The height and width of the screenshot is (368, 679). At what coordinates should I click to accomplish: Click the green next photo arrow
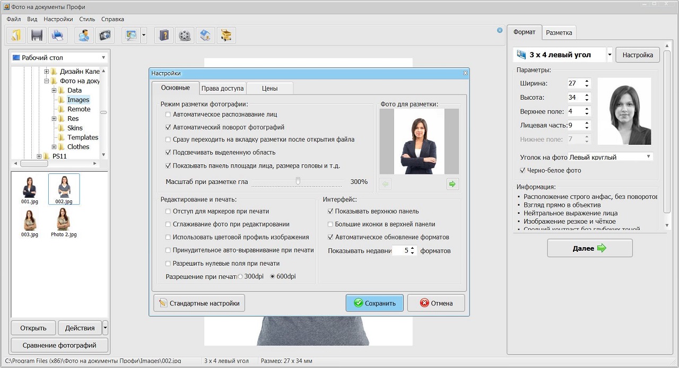tap(452, 184)
